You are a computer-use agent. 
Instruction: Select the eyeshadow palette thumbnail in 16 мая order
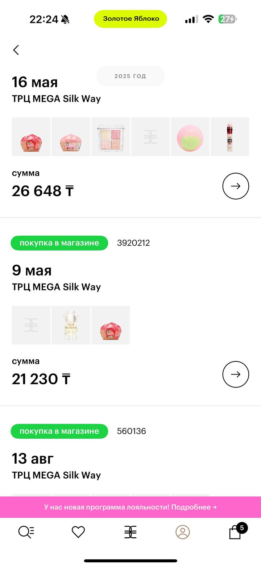(111, 137)
